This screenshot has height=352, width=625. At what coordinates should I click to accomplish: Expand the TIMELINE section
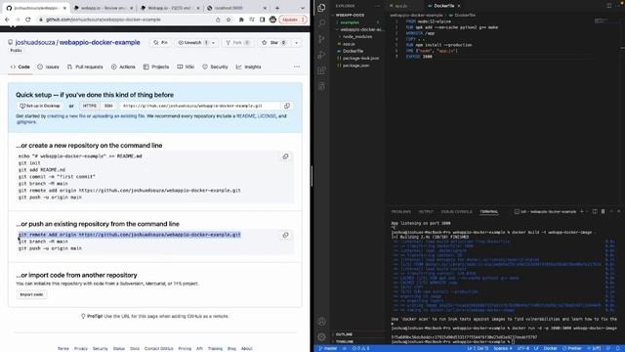click(x=345, y=341)
